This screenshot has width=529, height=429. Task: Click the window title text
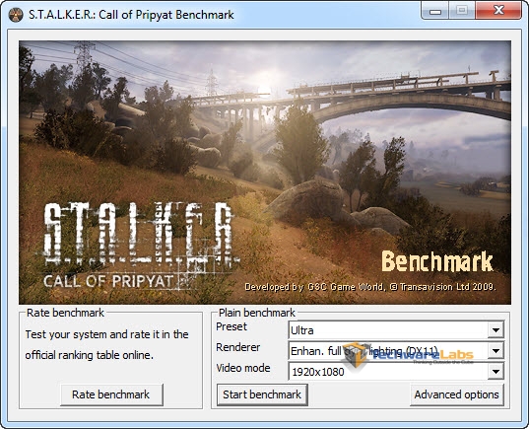point(131,15)
